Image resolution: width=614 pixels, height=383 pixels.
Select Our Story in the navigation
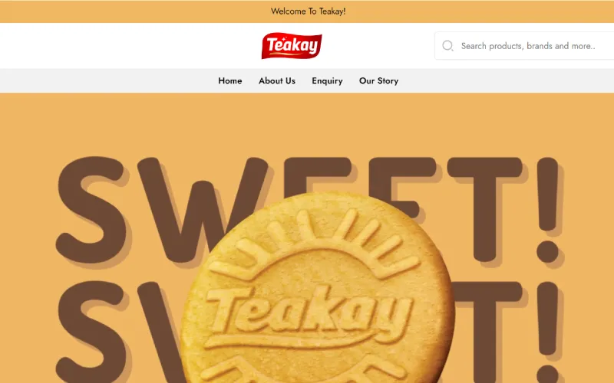[x=378, y=80]
